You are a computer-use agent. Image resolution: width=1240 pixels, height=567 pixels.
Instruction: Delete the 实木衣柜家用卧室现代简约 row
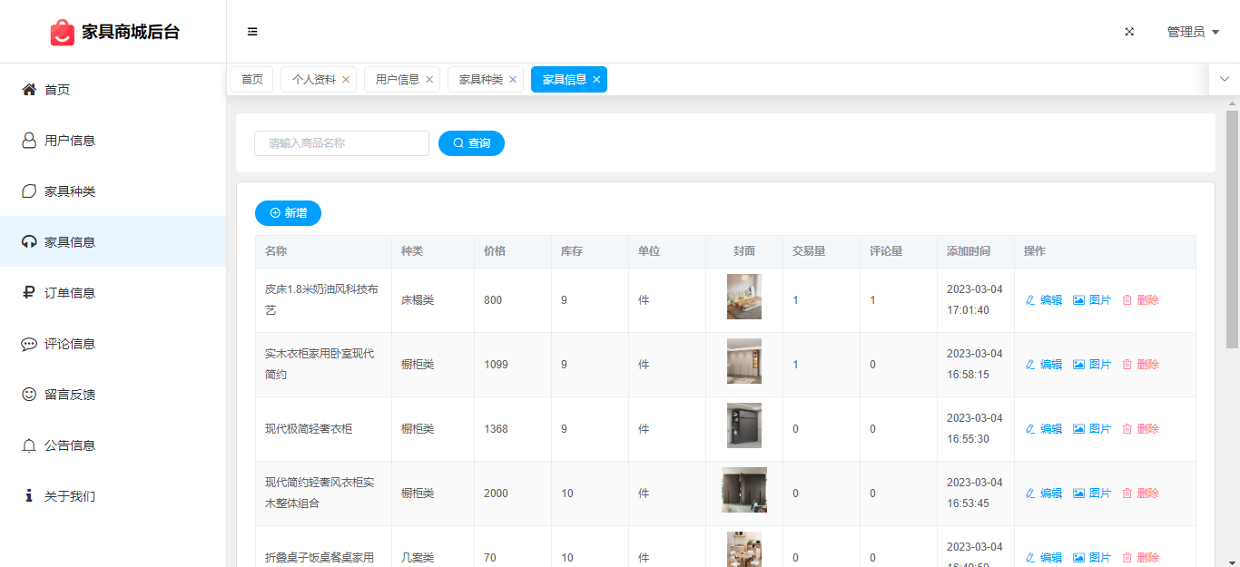[1140, 365]
